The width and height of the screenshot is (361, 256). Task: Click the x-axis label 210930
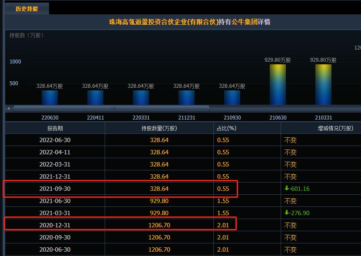(232, 117)
